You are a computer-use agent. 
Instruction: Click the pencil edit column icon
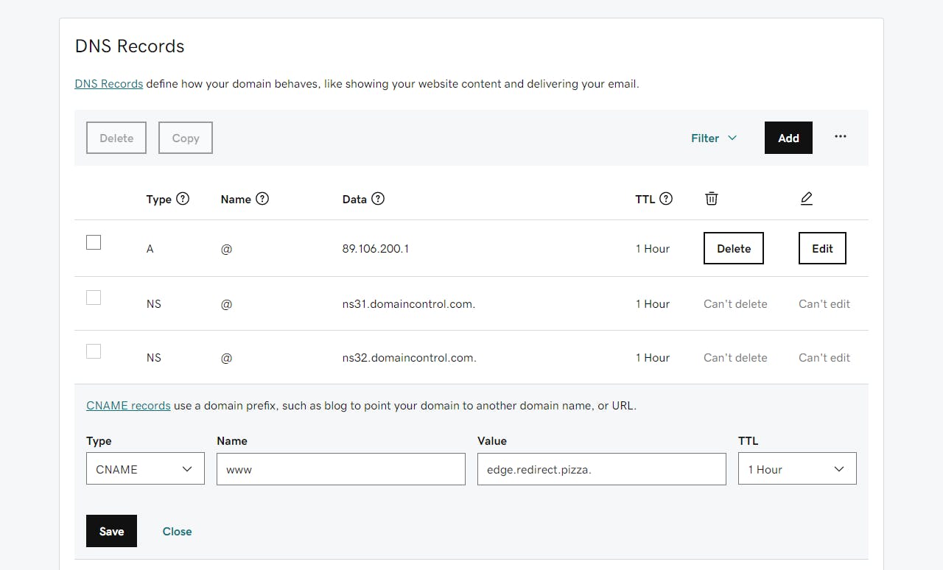click(806, 199)
